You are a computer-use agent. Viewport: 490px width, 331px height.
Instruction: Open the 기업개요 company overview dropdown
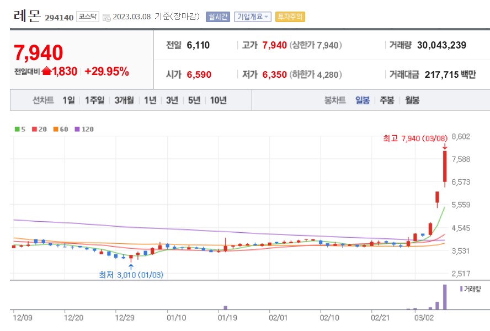click(253, 17)
